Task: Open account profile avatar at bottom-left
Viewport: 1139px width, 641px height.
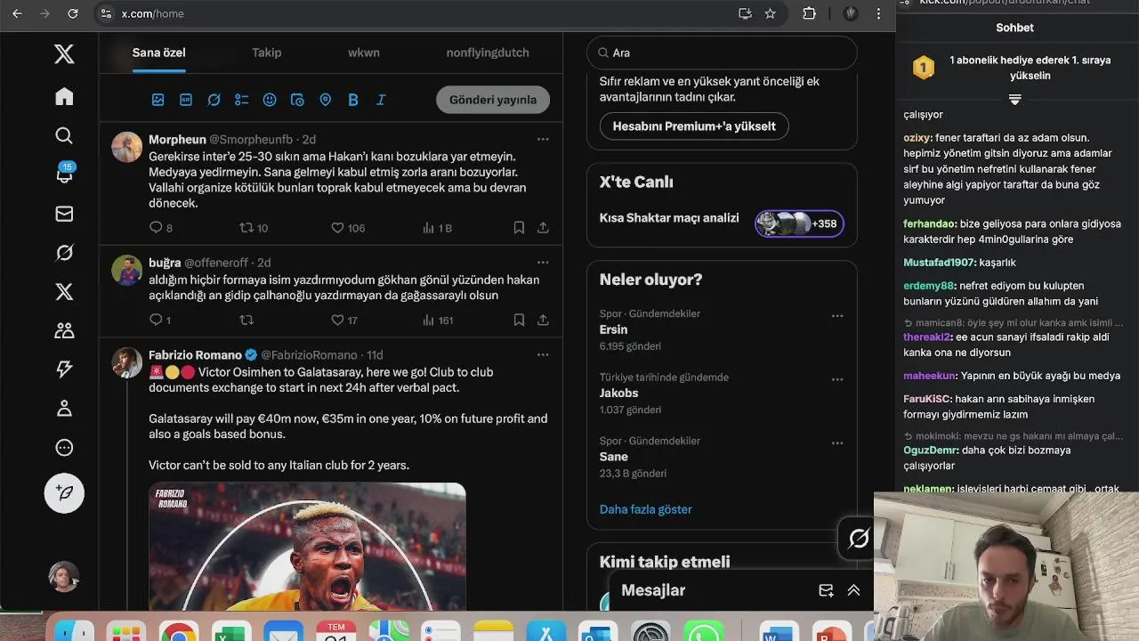Action: tap(64, 577)
